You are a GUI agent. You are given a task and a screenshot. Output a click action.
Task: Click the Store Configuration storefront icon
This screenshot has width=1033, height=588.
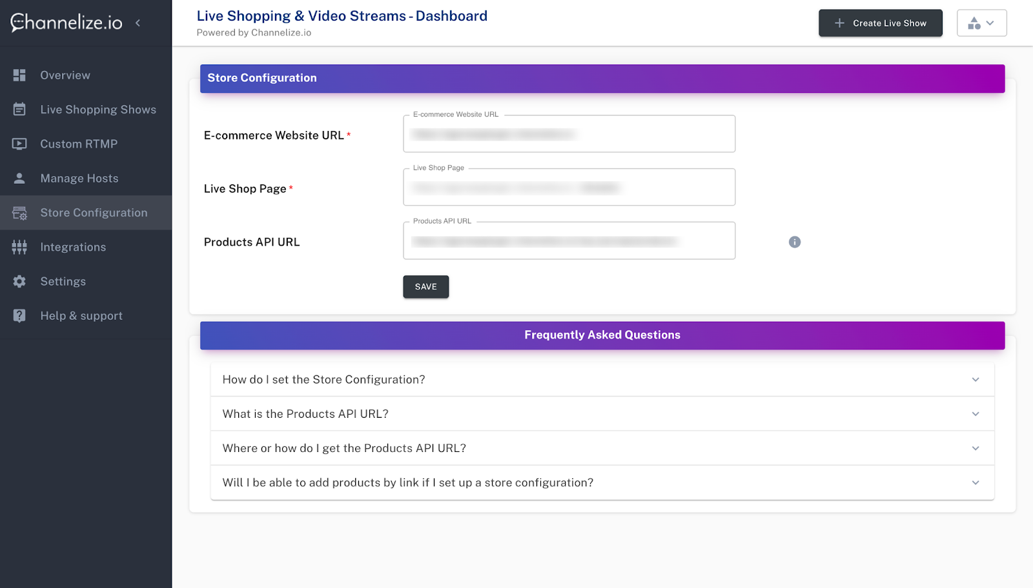pyautogui.click(x=19, y=213)
